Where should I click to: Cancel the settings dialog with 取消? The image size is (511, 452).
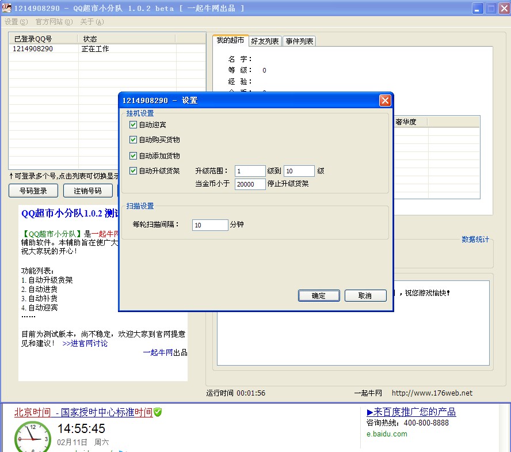point(365,295)
